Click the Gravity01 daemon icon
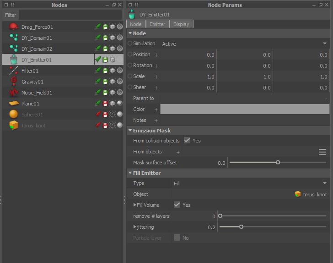 14,81
